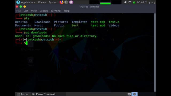Open the Search menu in terminal
This screenshot has width=171, height=96.
[44, 11]
